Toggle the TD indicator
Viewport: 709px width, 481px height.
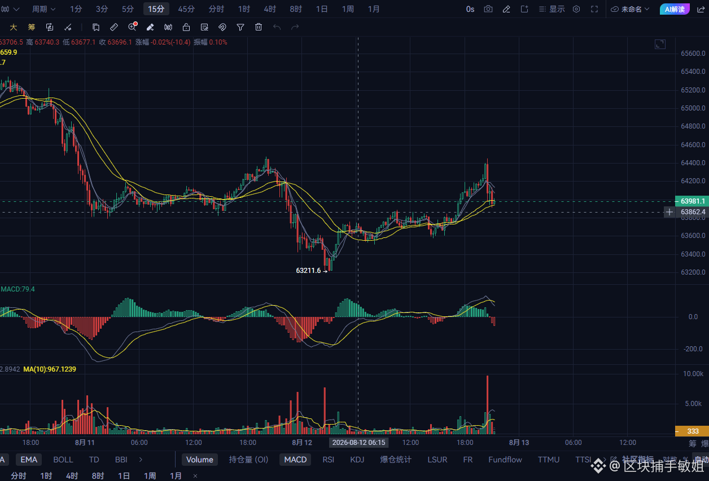[x=94, y=460]
